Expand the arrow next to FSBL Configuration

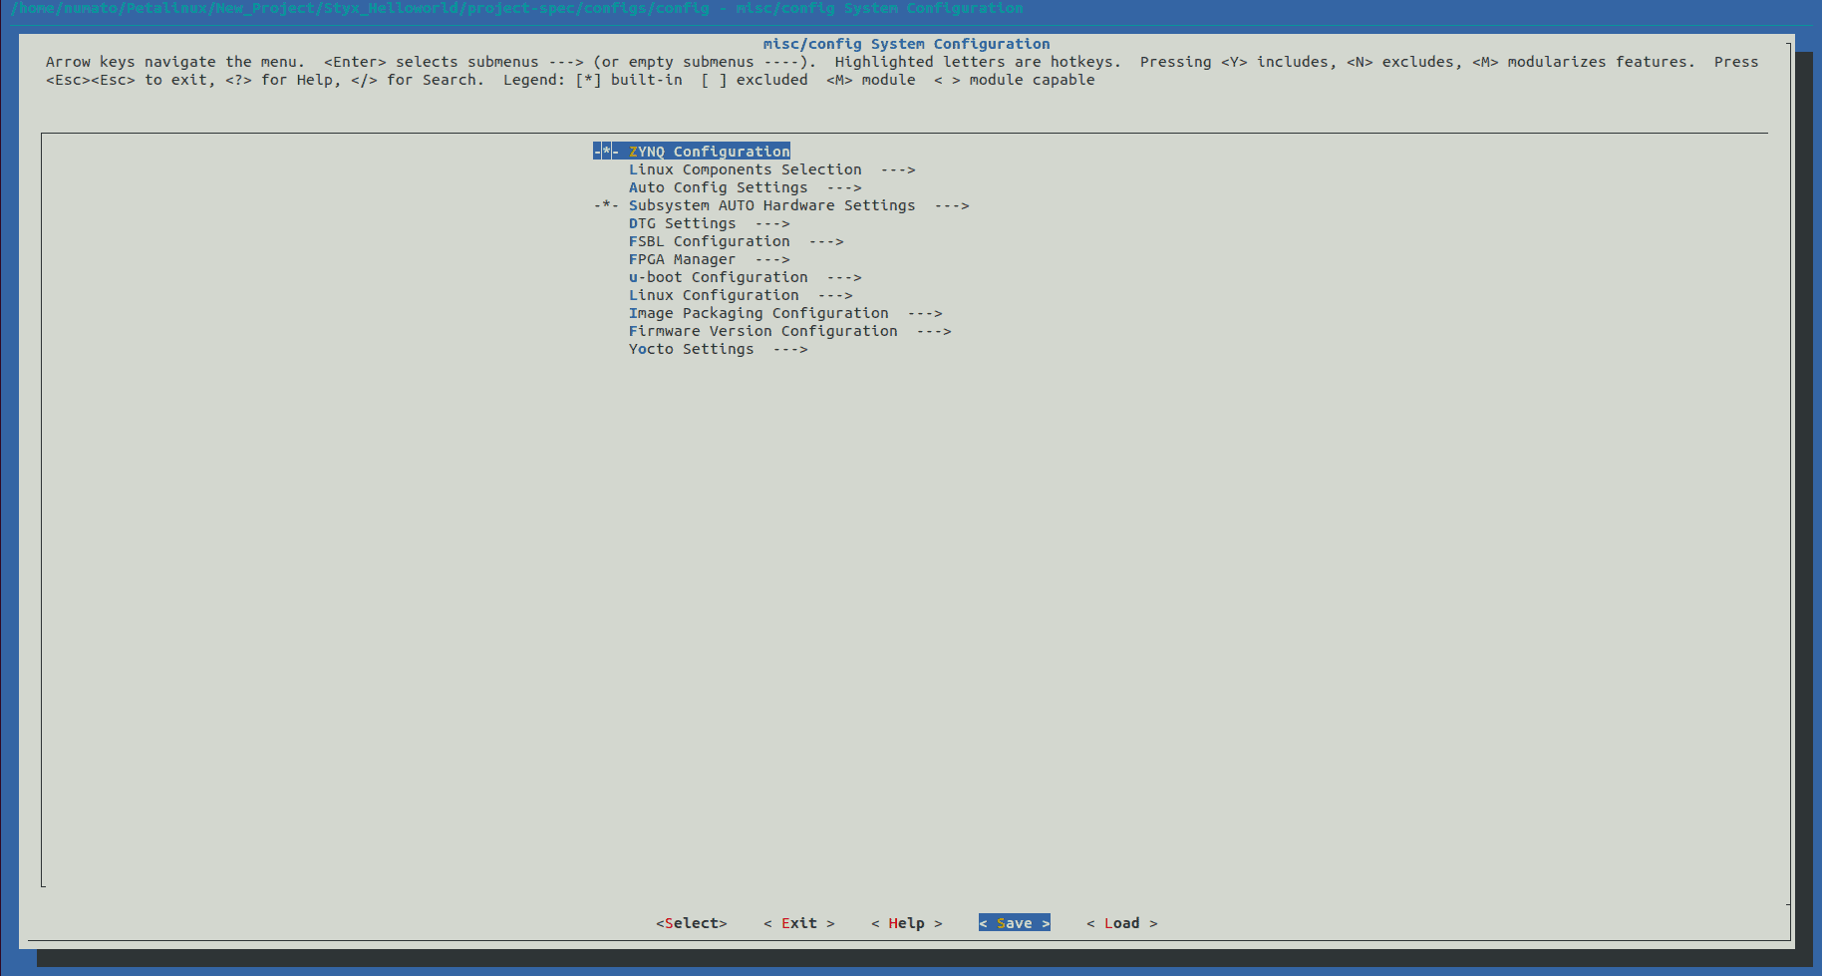(826, 241)
